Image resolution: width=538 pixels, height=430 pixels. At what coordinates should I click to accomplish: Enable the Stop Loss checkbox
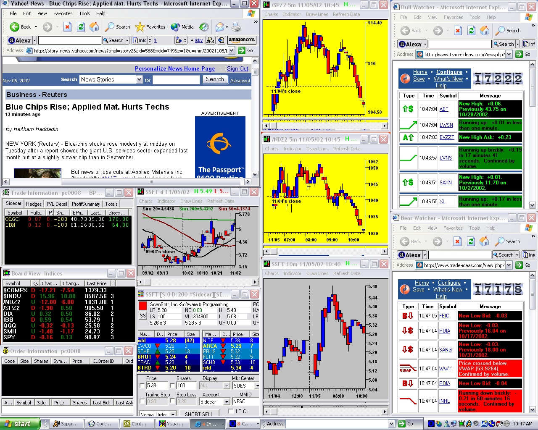click(x=172, y=401)
